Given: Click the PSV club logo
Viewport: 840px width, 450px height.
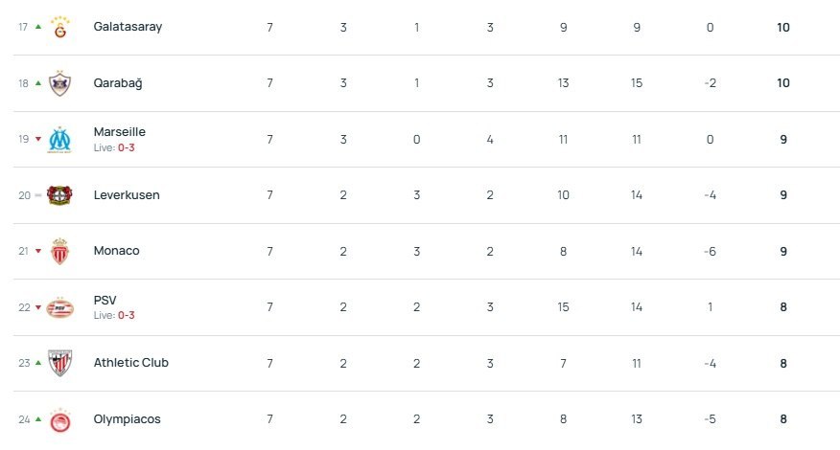Looking at the screenshot, I should tap(60, 307).
